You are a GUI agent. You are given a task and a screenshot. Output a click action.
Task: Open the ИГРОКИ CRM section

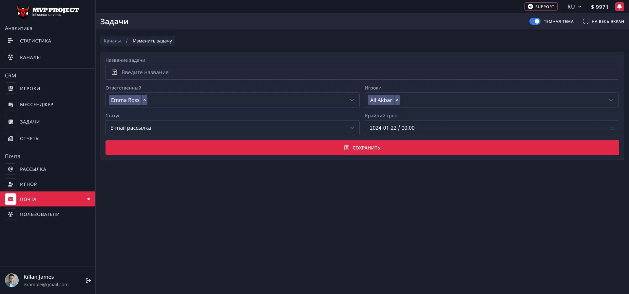tap(30, 88)
